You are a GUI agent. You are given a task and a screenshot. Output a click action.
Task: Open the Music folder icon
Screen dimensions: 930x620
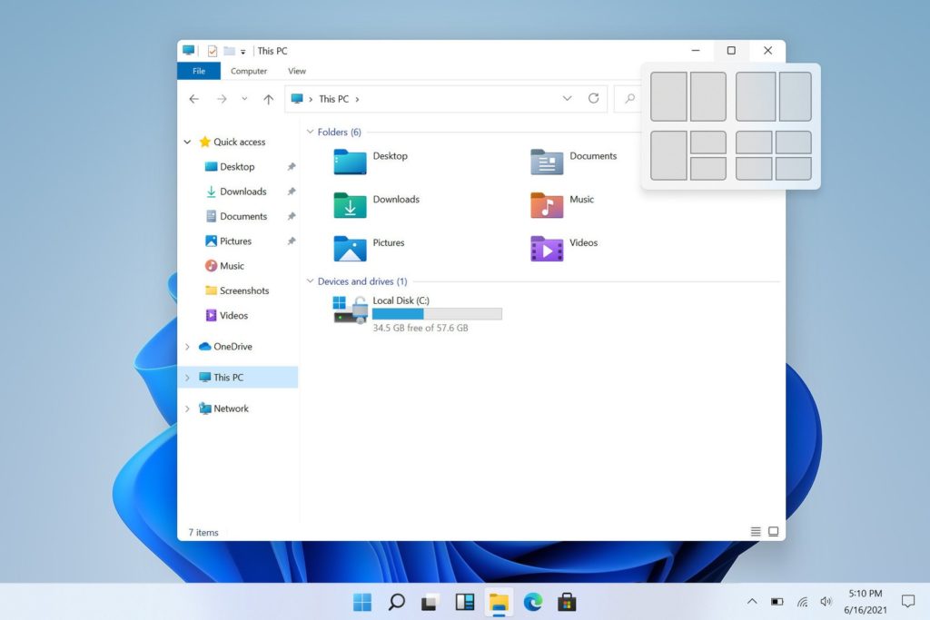[x=547, y=205]
